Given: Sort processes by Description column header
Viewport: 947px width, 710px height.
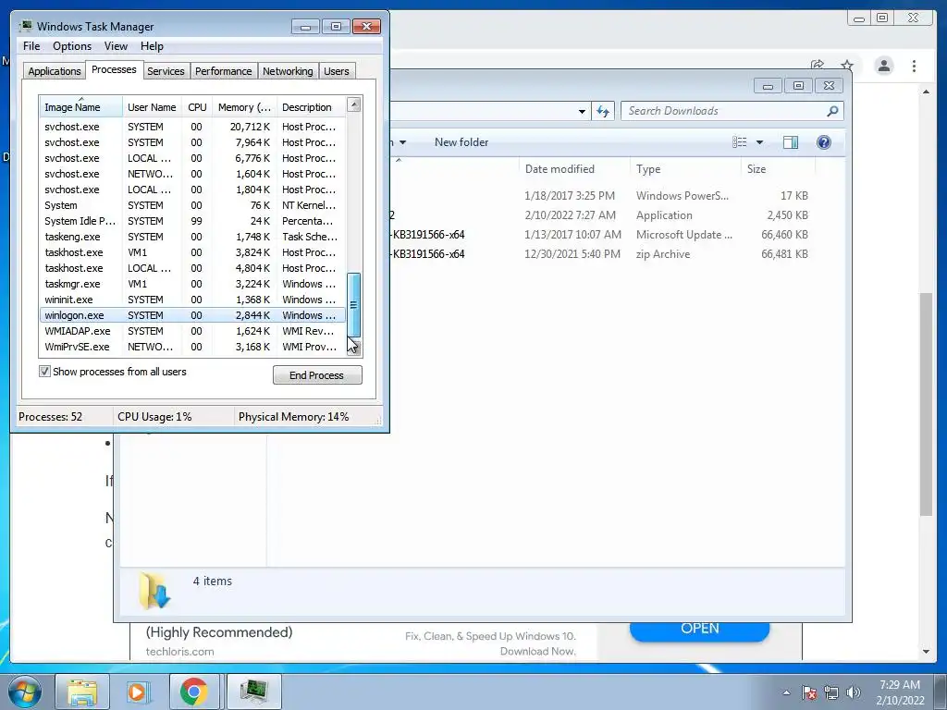Looking at the screenshot, I should coord(311,107).
